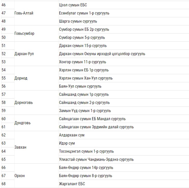The width and height of the screenshot is (189, 188).
Task: Click Замын-Үүд сумын 1-р сургууль
Action: [x=85, y=111]
